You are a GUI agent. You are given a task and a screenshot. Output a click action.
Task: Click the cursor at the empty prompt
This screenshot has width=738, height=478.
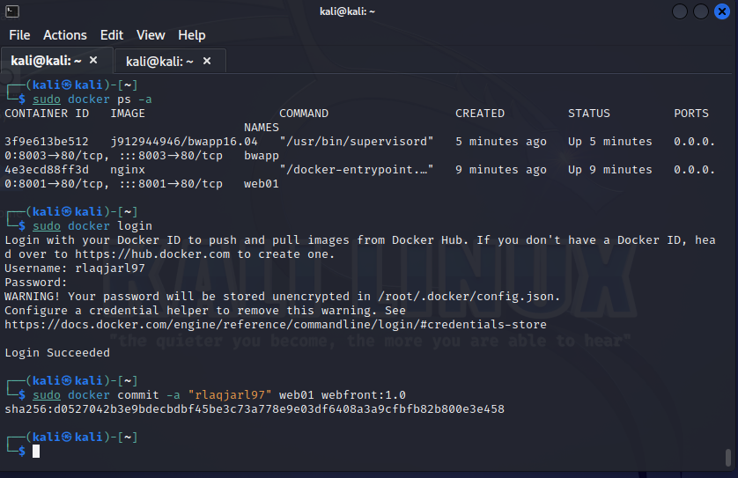tap(36, 452)
